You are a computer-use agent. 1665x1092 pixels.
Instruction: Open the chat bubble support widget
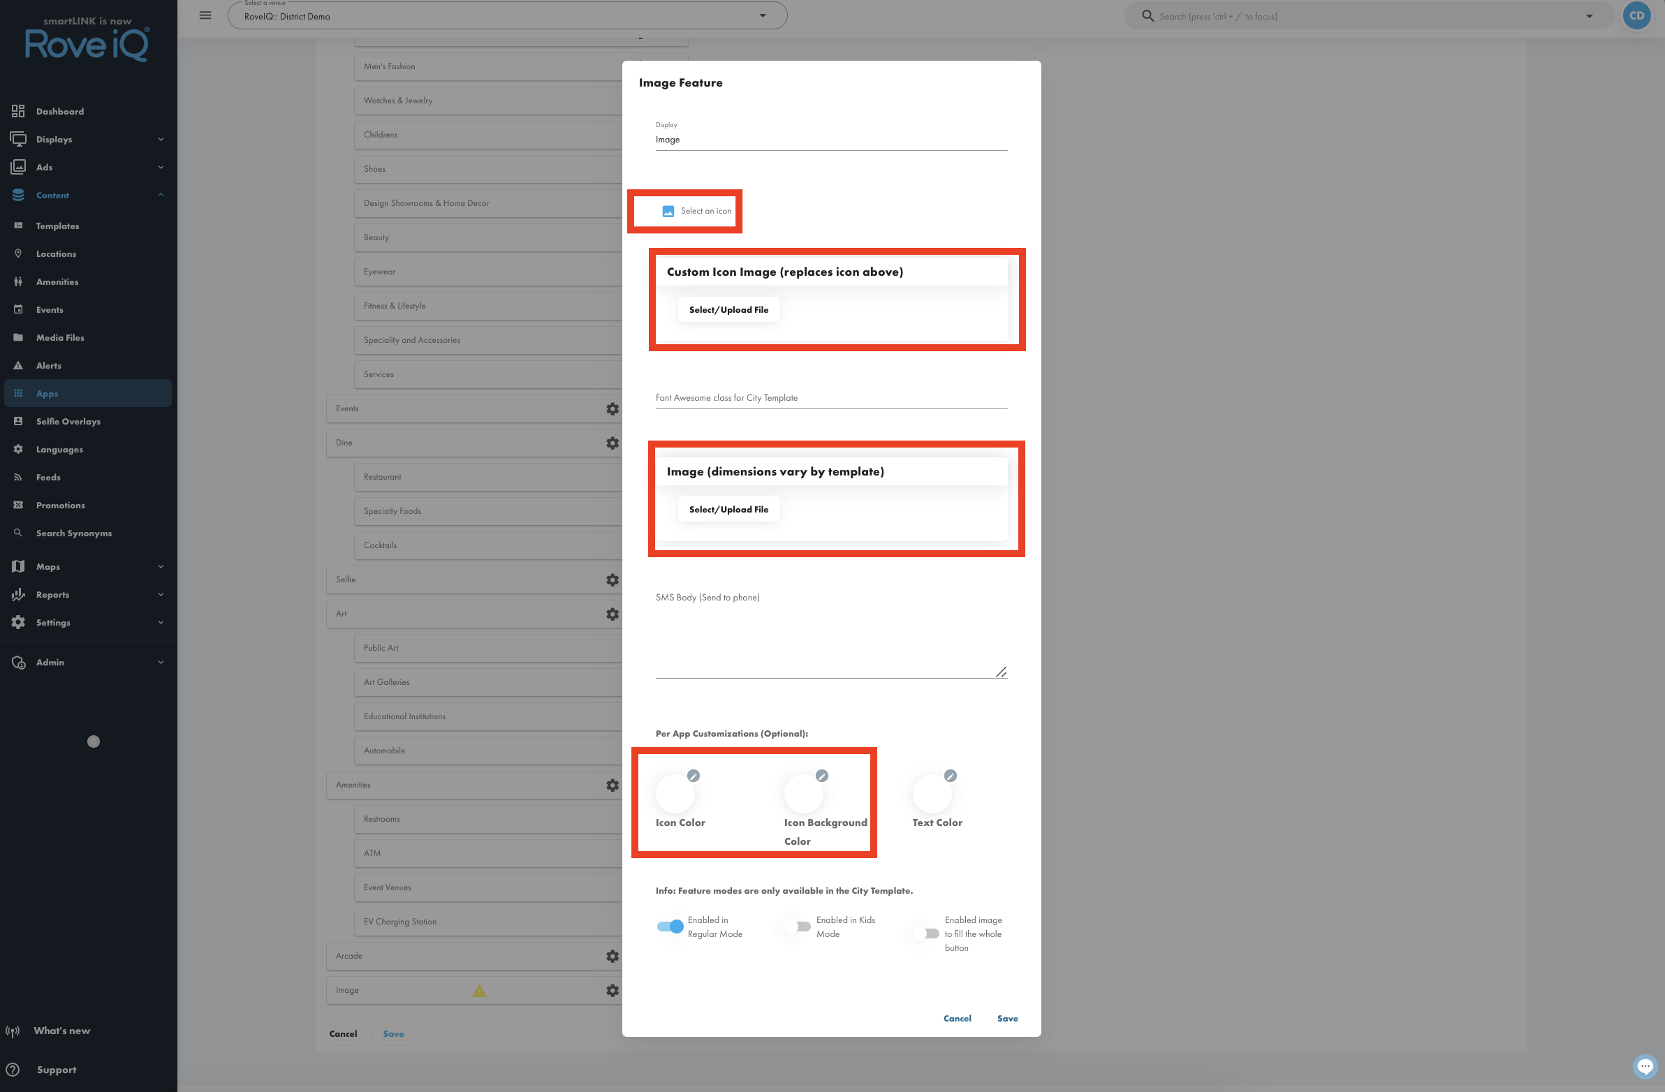[x=1645, y=1067]
